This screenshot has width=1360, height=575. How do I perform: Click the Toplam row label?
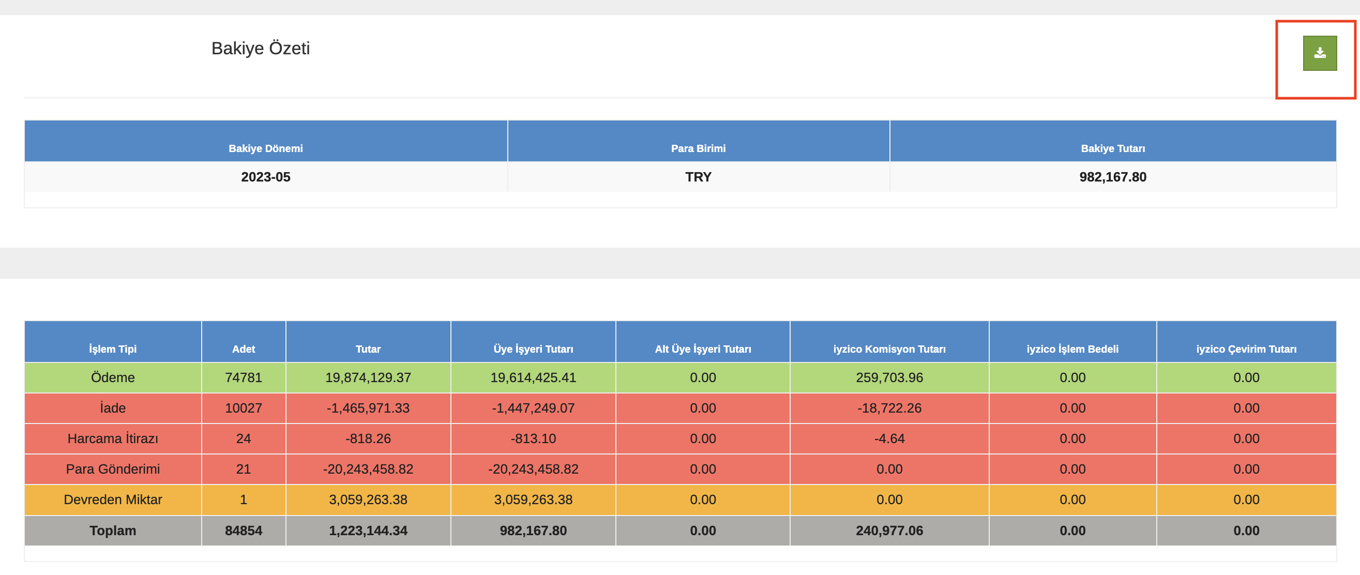(112, 531)
